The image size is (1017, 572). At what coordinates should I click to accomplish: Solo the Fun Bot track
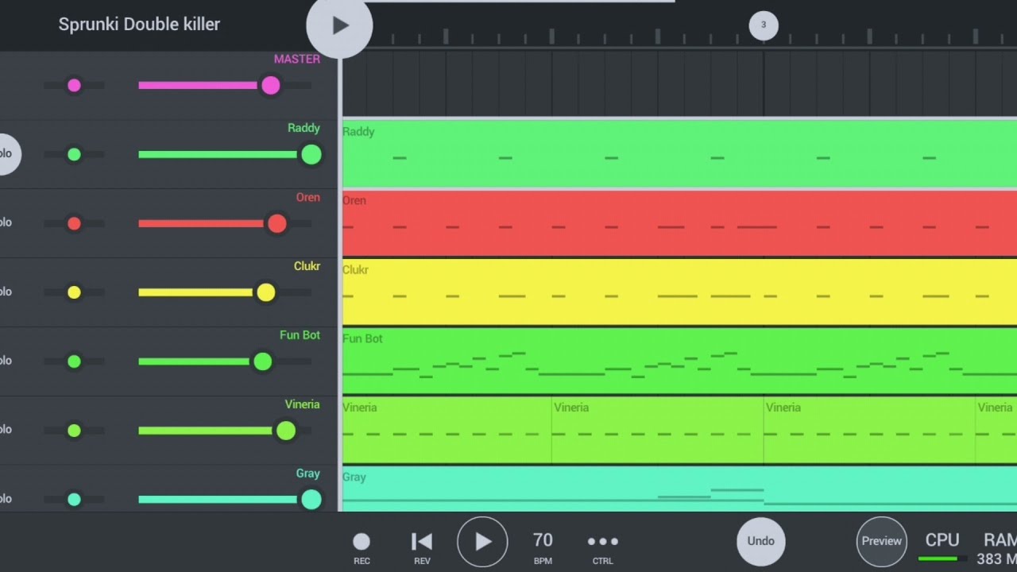6,361
